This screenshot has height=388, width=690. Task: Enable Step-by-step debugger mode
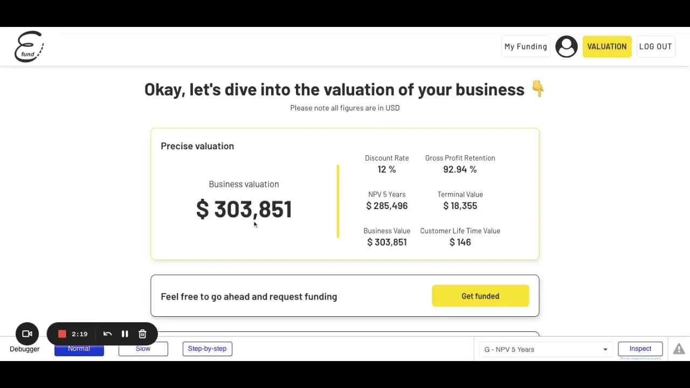207,349
